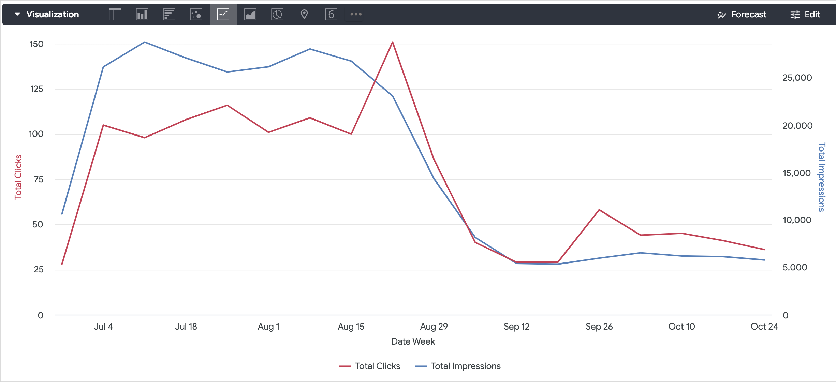
Task: Click the Date Week axis title
Action: (413, 341)
